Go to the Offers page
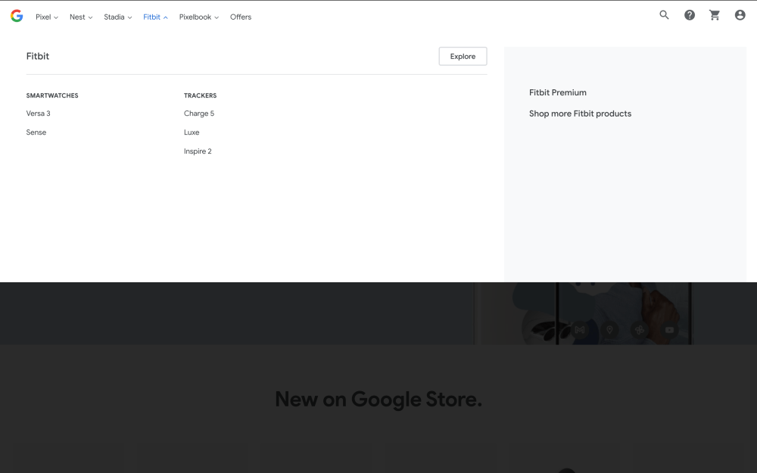Image resolution: width=757 pixels, height=473 pixels. (241, 17)
